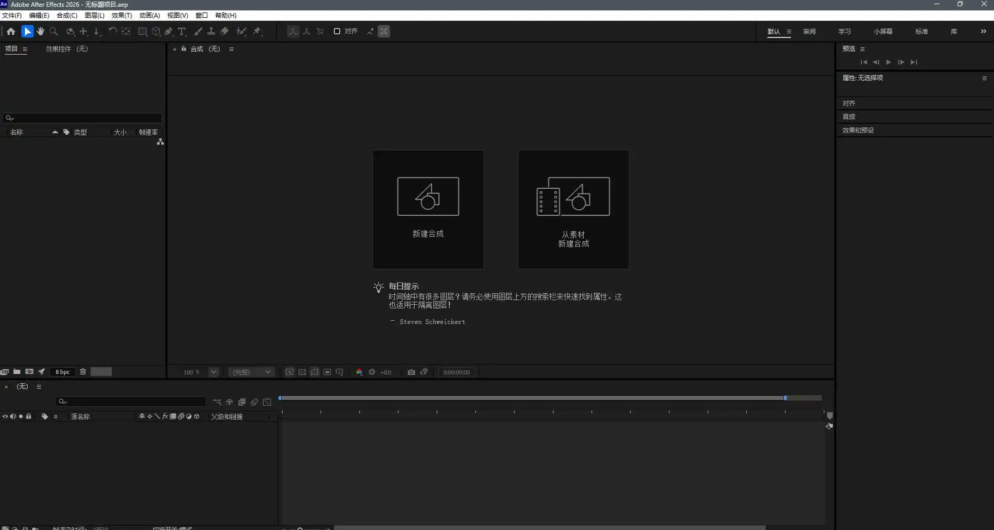
Task: Select the Hand tool
Action: (41, 31)
